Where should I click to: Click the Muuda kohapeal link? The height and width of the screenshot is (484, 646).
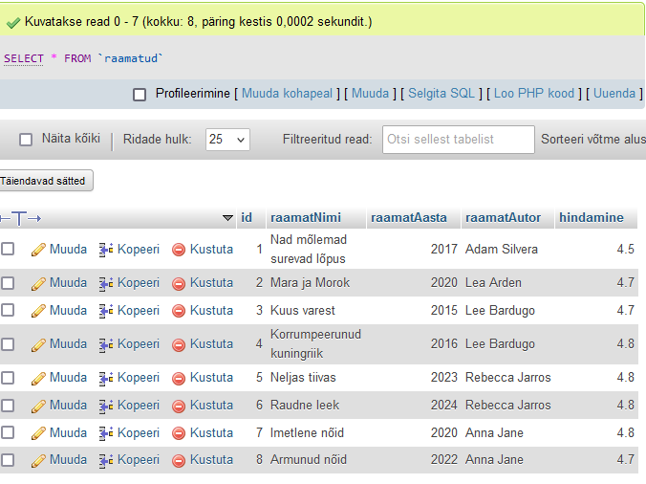click(287, 94)
